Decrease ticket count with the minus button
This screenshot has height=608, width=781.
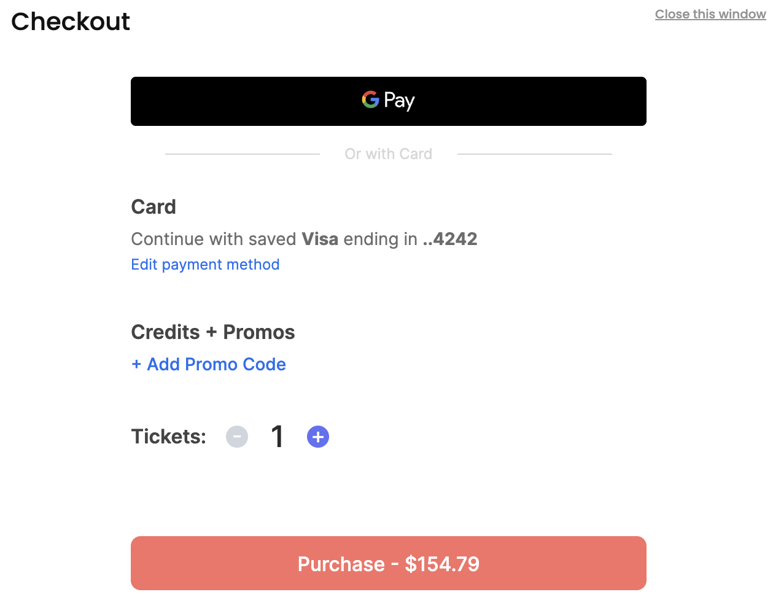[x=237, y=437]
